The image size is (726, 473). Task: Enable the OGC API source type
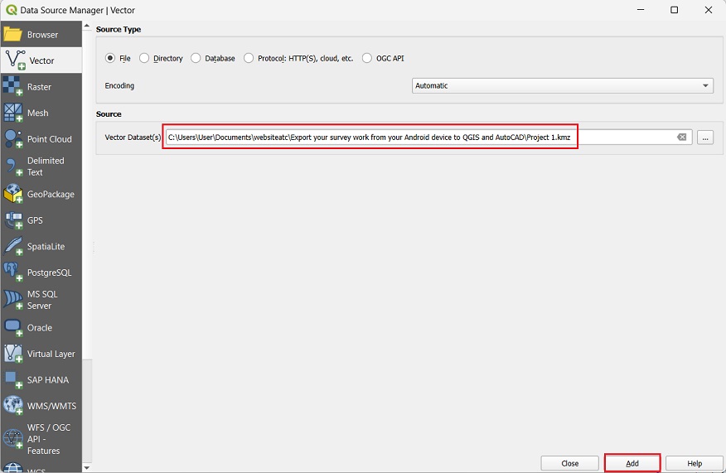(367, 59)
